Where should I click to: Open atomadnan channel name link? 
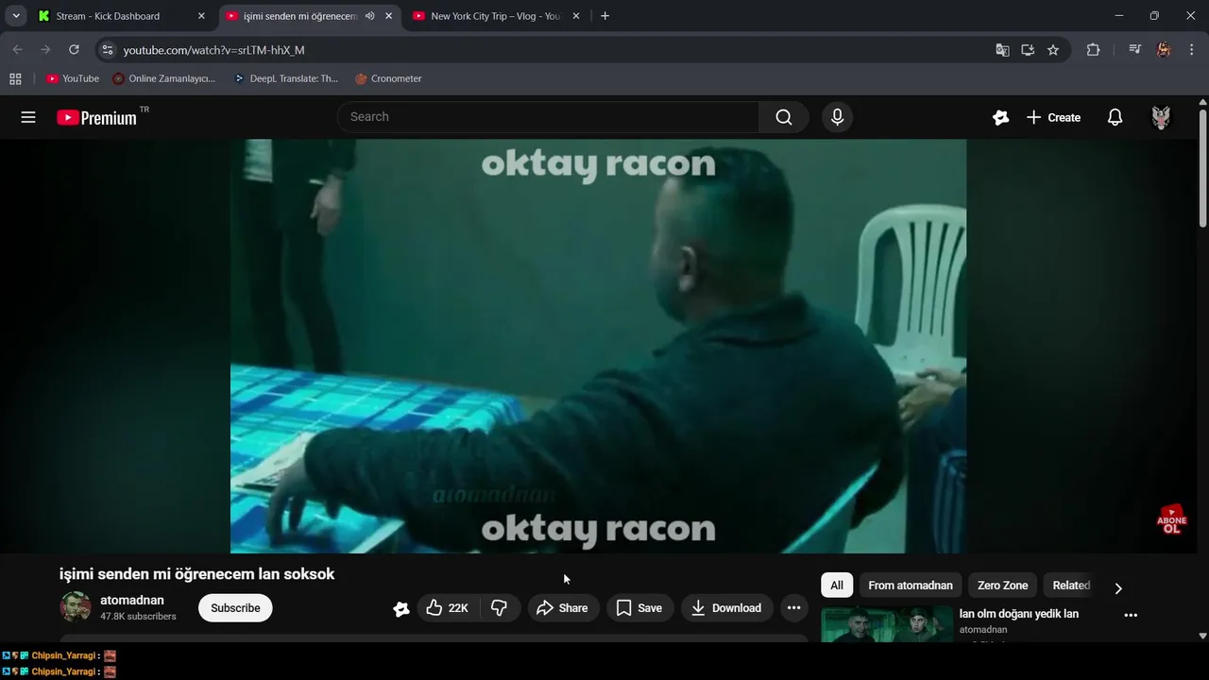(x=132, y=600)
